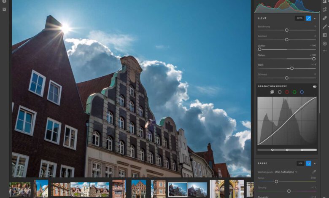
Task: Switch to the parametric curve mode icon
Action: click(272, 92)
